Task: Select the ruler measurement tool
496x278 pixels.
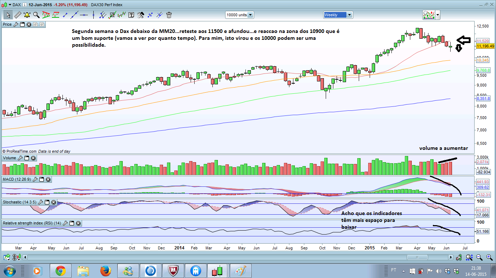Action: point(17,15)
